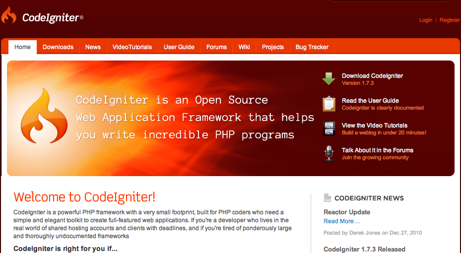Open the Bug Tracker tab

pyautogui.click(x=312, y=47)
